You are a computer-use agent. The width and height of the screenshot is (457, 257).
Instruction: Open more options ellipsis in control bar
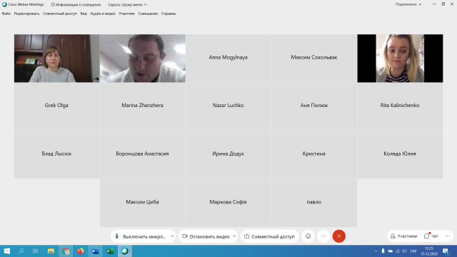pos(323,236)
